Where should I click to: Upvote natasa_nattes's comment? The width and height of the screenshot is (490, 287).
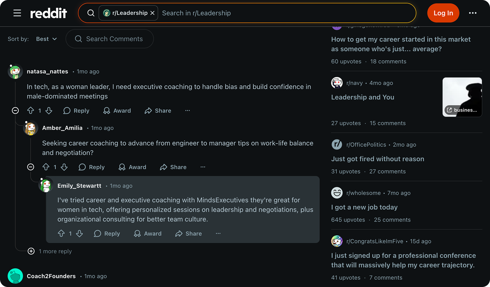31,111
